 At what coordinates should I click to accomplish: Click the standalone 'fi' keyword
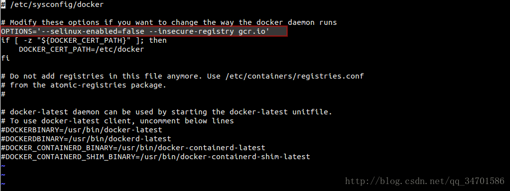pyautogui.click(x=5, y=58)
